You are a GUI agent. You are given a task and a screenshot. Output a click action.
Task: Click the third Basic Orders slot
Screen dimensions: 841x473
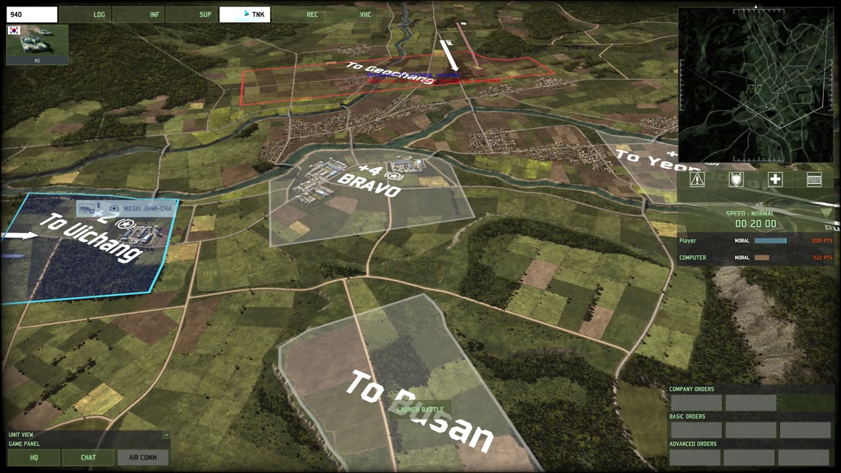coord(805,430)
